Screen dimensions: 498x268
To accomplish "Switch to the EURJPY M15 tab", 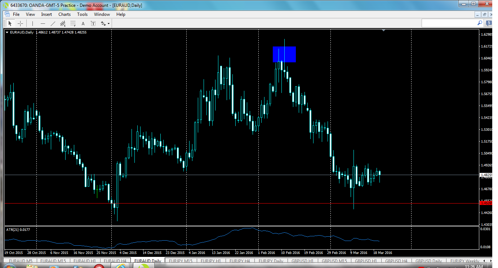I will pos(181,261).
